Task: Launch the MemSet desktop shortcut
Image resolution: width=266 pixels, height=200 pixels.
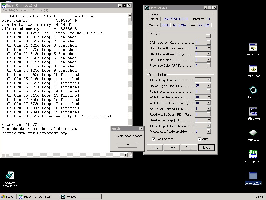Action: point(253,92)
